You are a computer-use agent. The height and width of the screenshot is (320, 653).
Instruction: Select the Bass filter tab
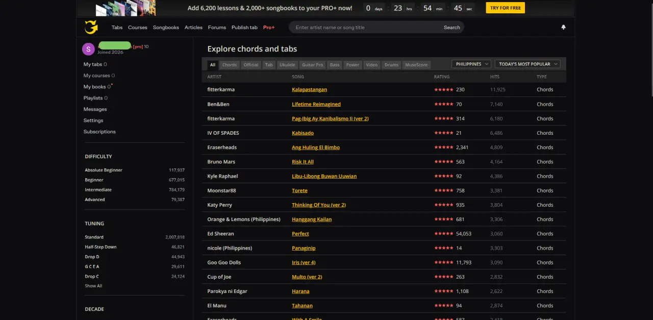(x=335, y=65)
